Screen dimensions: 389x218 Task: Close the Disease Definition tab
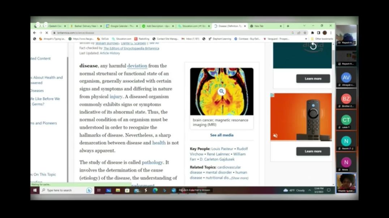(245, 26)
